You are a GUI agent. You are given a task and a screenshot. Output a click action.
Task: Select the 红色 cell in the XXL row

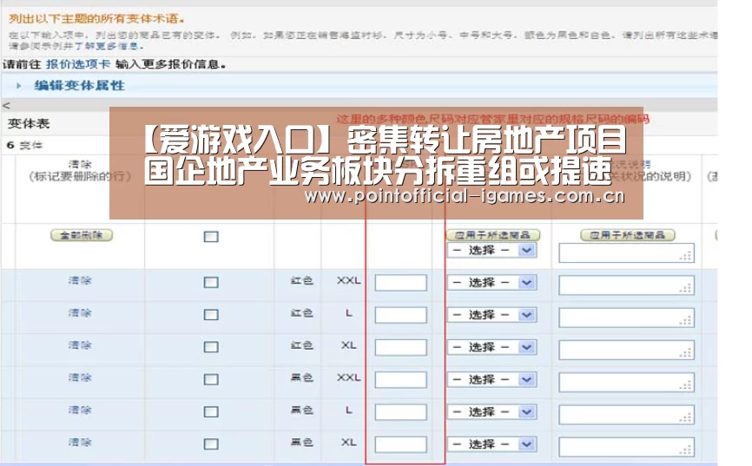[301, 280]
